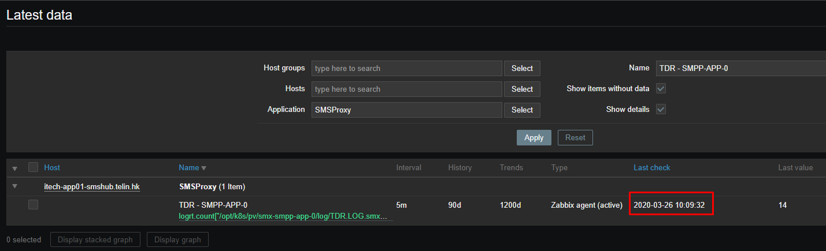
Task: Check the TDR - SMPP-APP-0 row checkbox
Action: [x=33, y=204]
